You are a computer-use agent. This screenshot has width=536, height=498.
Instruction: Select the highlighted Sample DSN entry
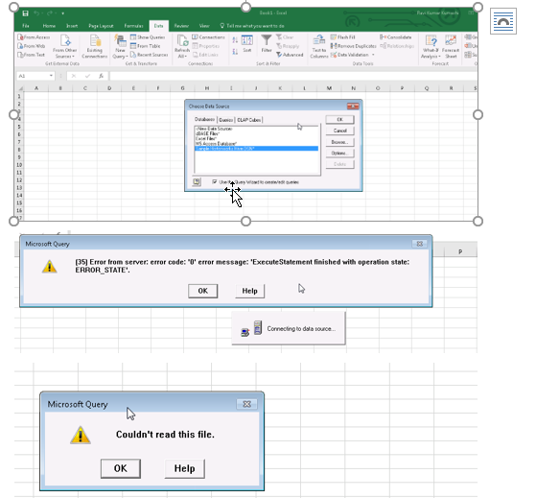256,149
